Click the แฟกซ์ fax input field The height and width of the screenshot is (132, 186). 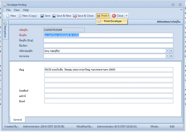pos(109,96)
